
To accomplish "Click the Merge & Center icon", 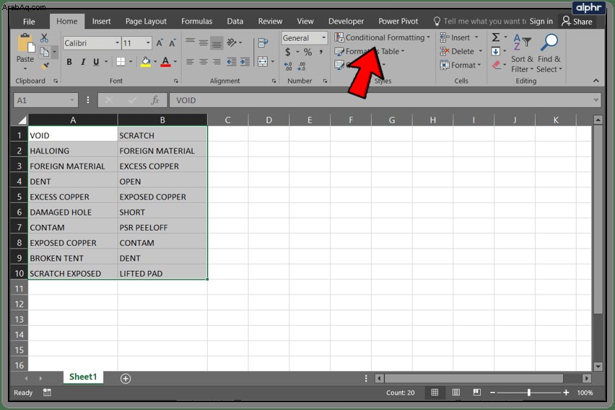I will [x=263, y=61].
